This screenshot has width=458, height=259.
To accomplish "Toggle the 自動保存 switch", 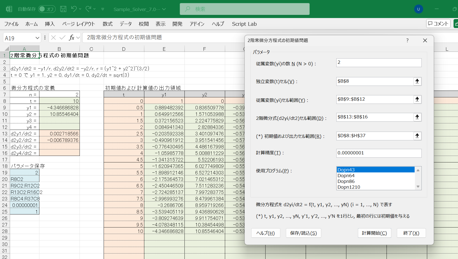I will coord(47,9).
